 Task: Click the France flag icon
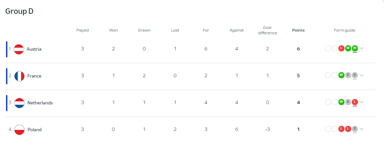click(x=19, y=76)
